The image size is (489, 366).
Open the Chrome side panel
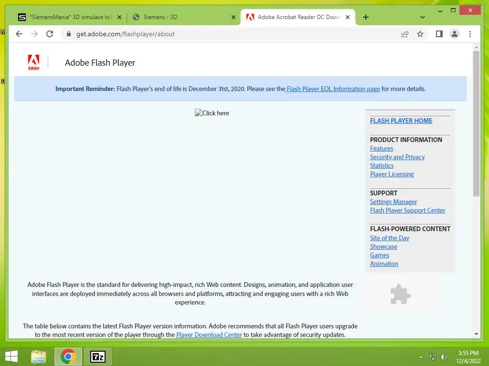(x=439, y=34)
